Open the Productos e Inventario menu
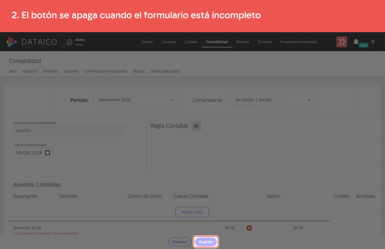 [299, 42]
